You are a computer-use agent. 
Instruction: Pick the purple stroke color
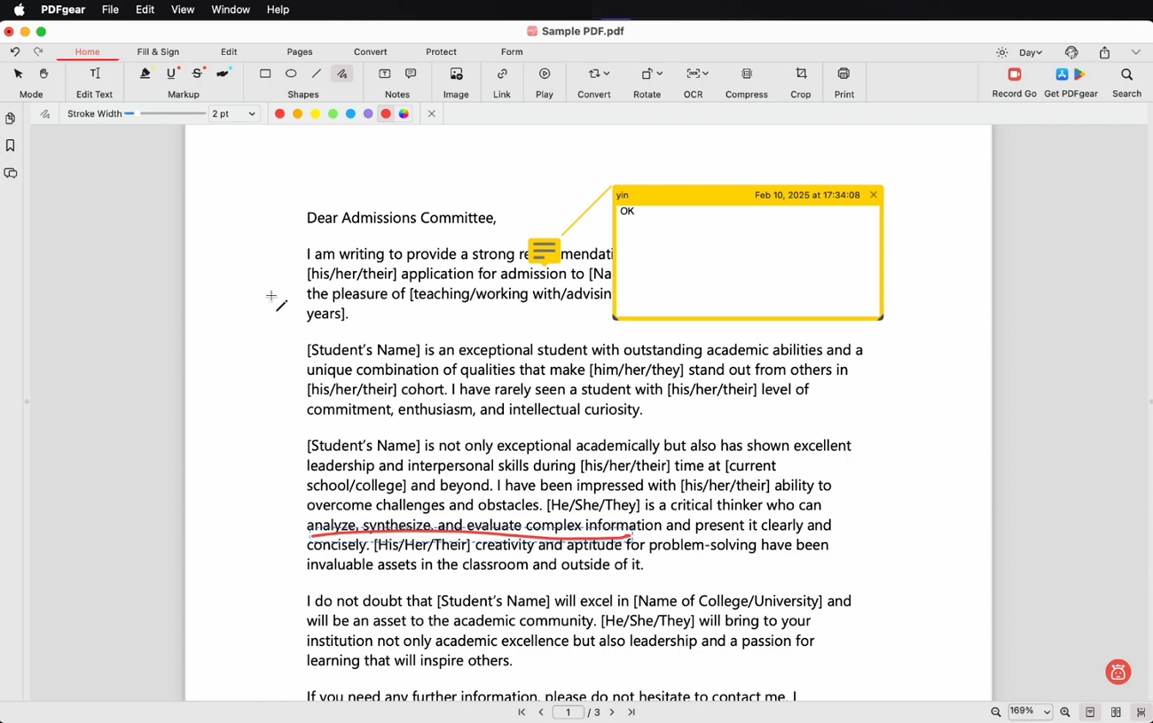(368, 114)
